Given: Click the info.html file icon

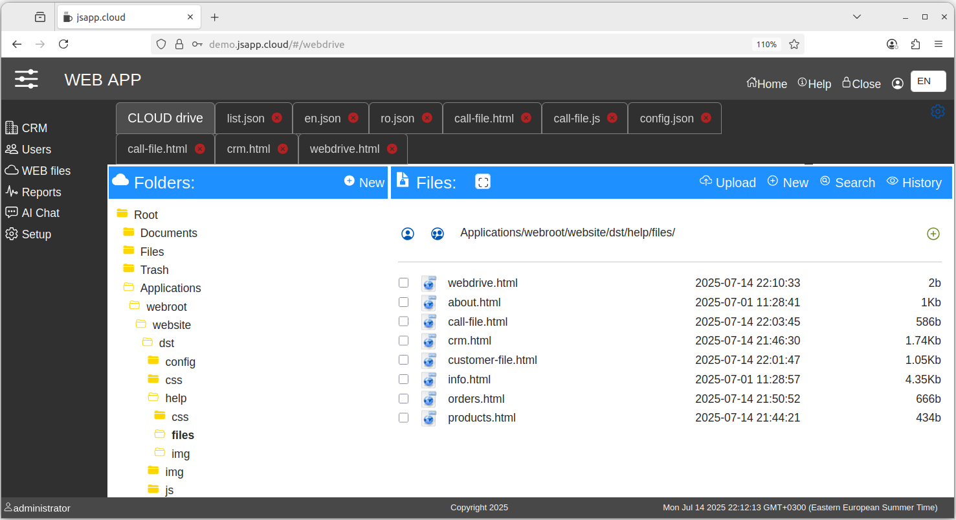Looking at the screenshot, I should [428, 379].
